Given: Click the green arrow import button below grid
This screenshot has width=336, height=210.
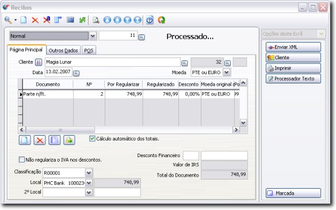Looking at the screenshot, I should [69, 140].
